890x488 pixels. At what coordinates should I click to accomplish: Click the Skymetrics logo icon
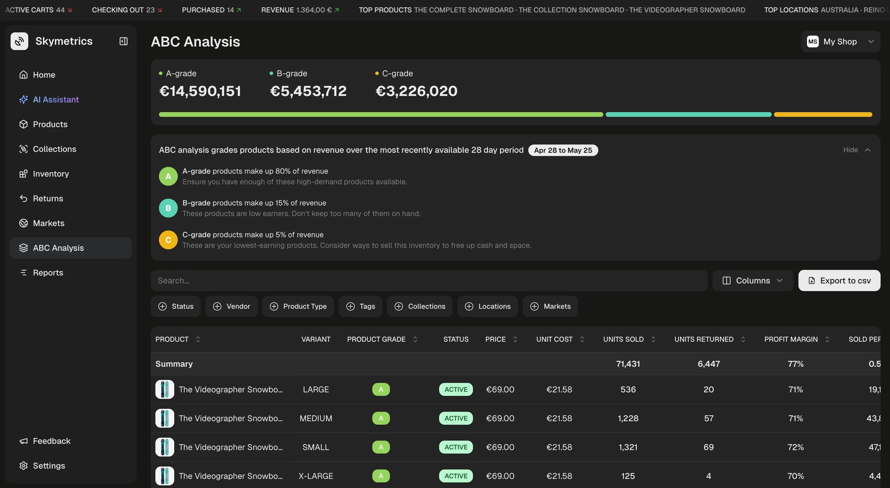coord(19,42)
